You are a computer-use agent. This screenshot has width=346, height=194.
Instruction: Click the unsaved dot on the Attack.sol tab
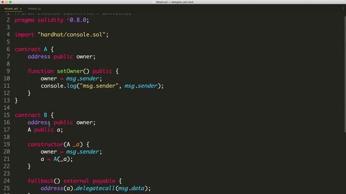[21, 9]
